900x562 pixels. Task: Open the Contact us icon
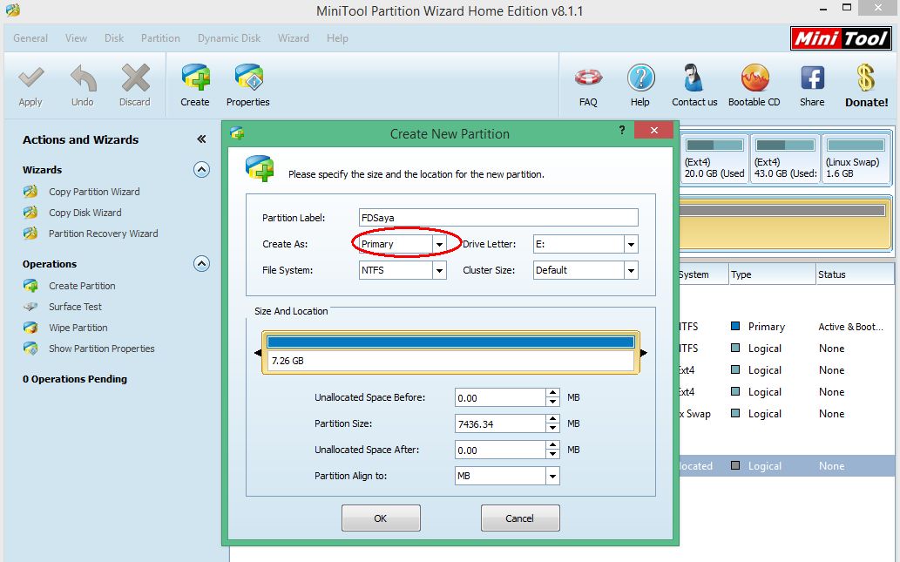click(x=694, y=78)
